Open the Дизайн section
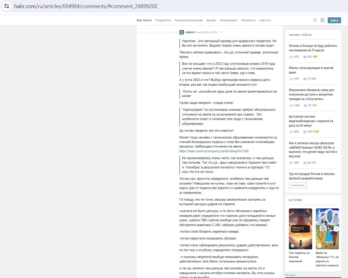 click(211, 20)
